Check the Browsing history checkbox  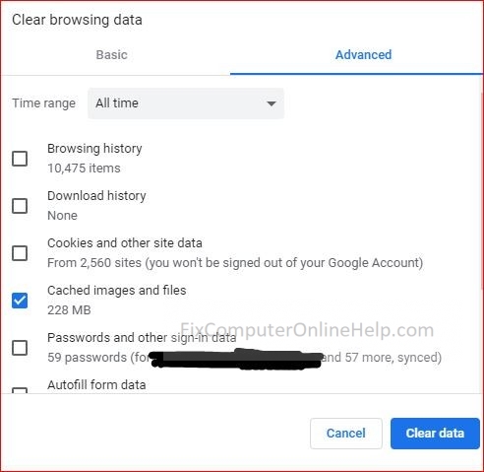(x=20, y=159)
